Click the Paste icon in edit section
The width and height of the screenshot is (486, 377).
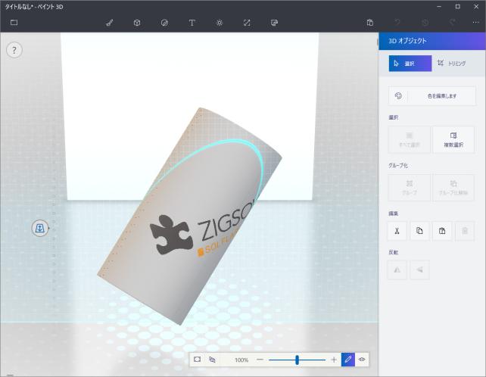(x=442, y=231)
